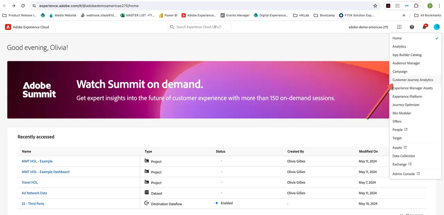Screen dimensions: 444x215
Task: Click the browser back arrow
Action: tap(5, 6)
